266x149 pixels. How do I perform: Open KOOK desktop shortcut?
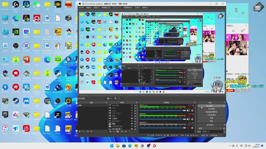point(58,61)
